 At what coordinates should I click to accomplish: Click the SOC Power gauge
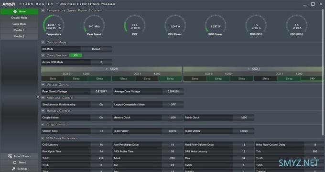click(x=216, y=25)
